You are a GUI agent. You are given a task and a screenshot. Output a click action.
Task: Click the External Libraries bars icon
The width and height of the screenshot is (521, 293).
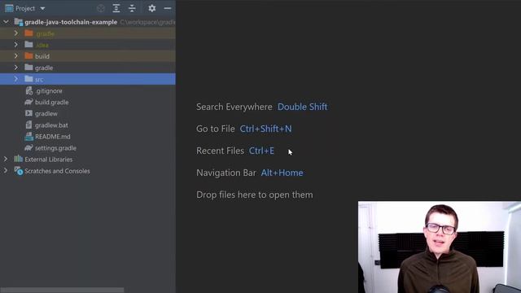[x=18, y=160]
